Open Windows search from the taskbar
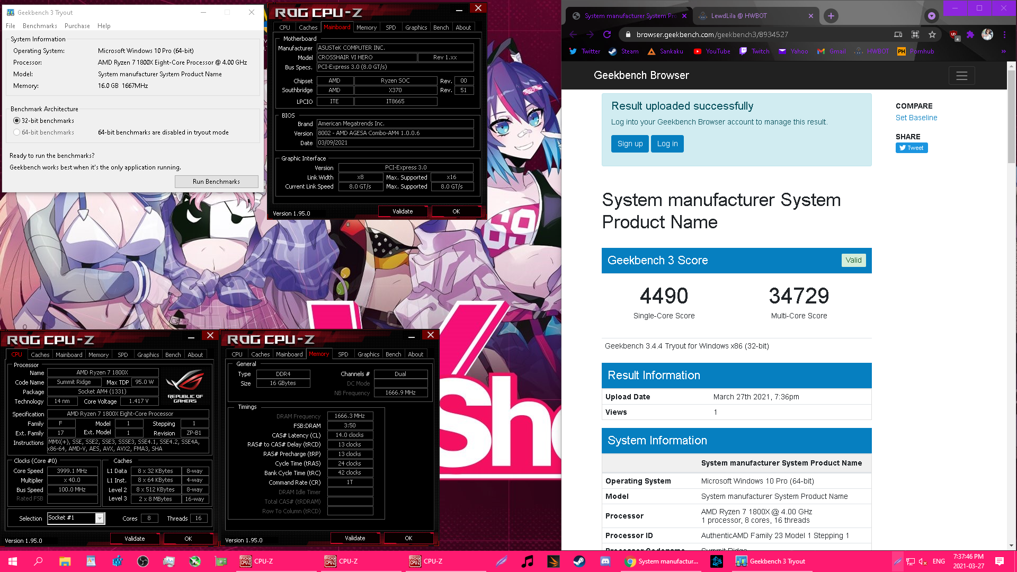 [38, 561]
